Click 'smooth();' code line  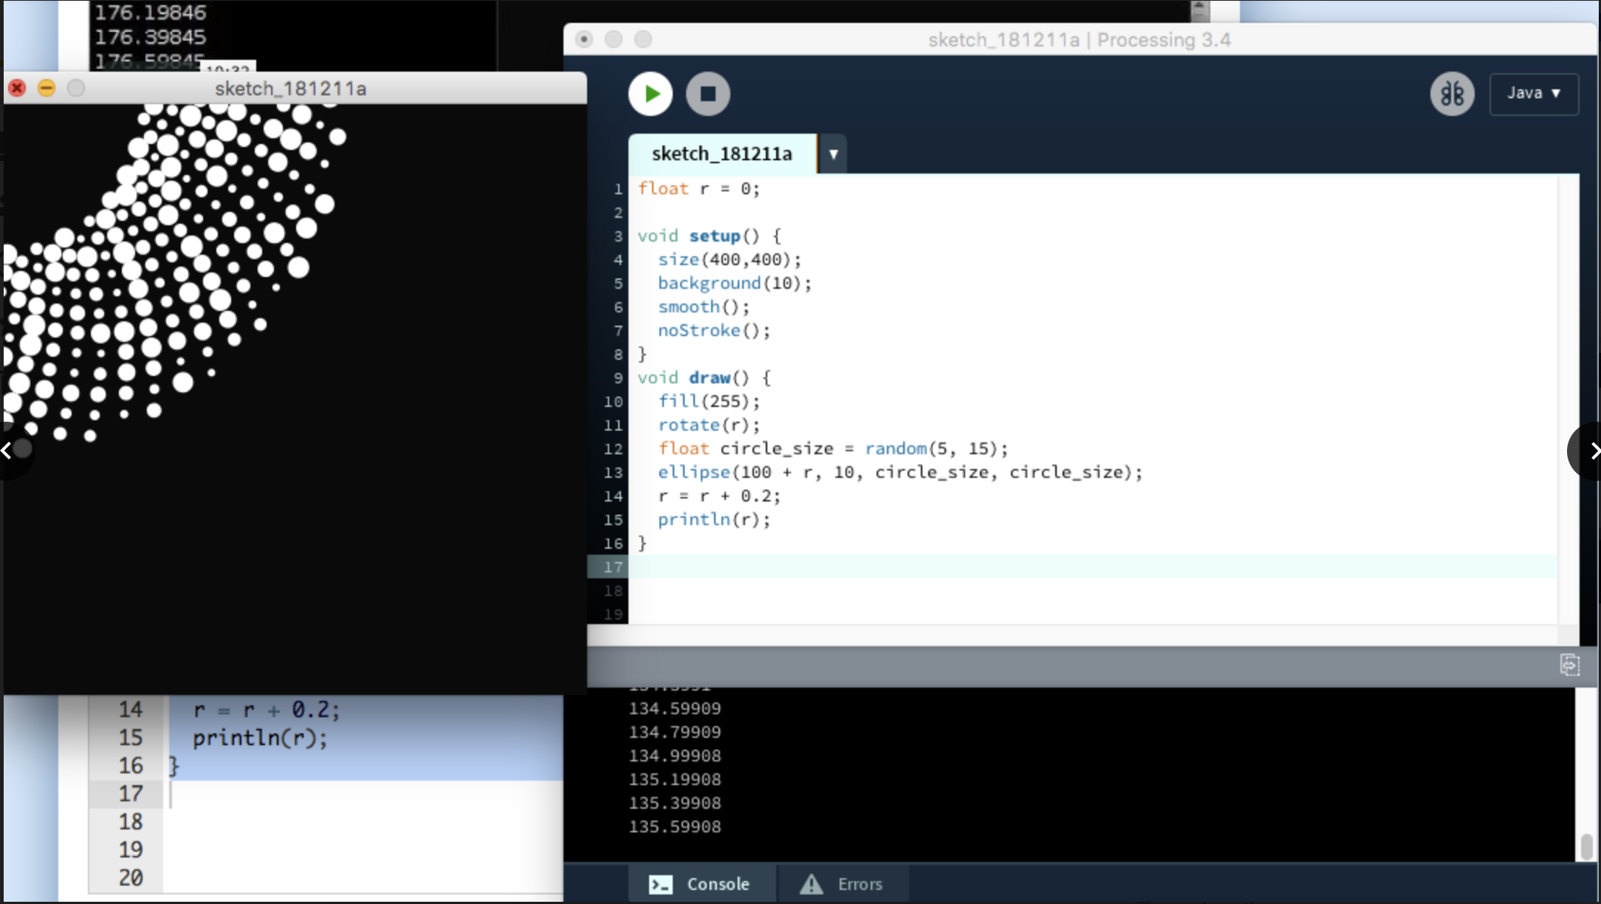pyautogui.click(x=704, y=307)
